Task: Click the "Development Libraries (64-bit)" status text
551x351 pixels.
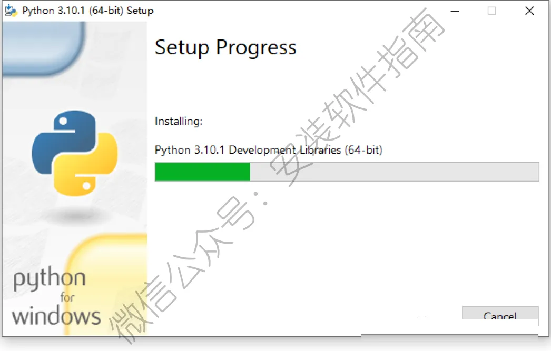Action: [306, 150]
